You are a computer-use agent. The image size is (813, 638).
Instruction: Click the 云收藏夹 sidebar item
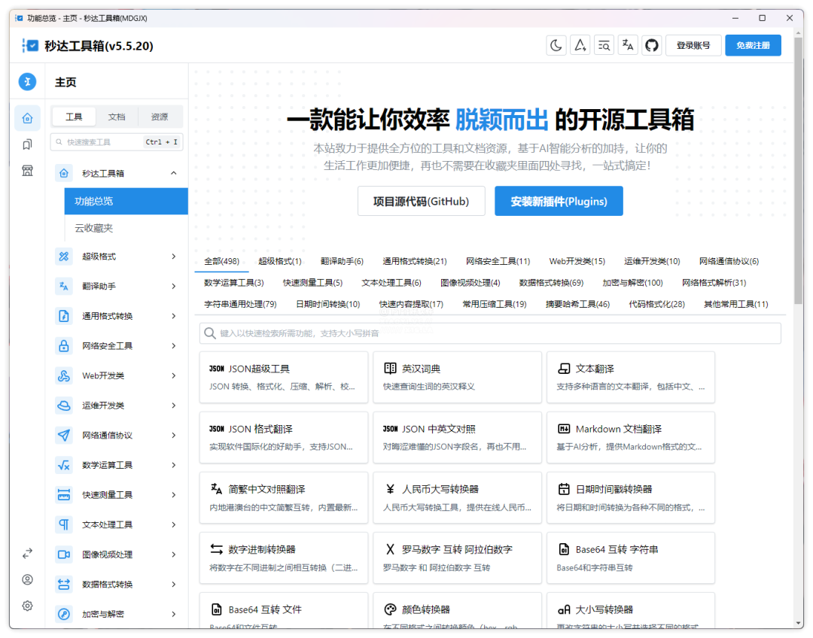94,228
